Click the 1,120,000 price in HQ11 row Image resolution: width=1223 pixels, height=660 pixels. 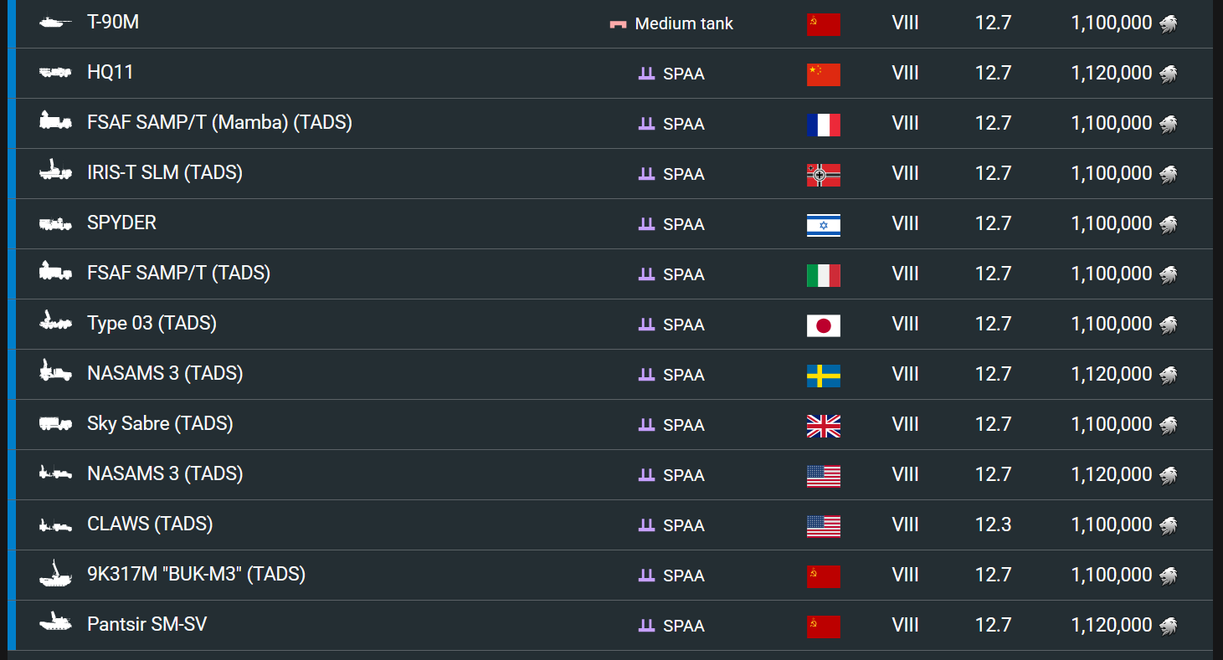point(1112,73)
